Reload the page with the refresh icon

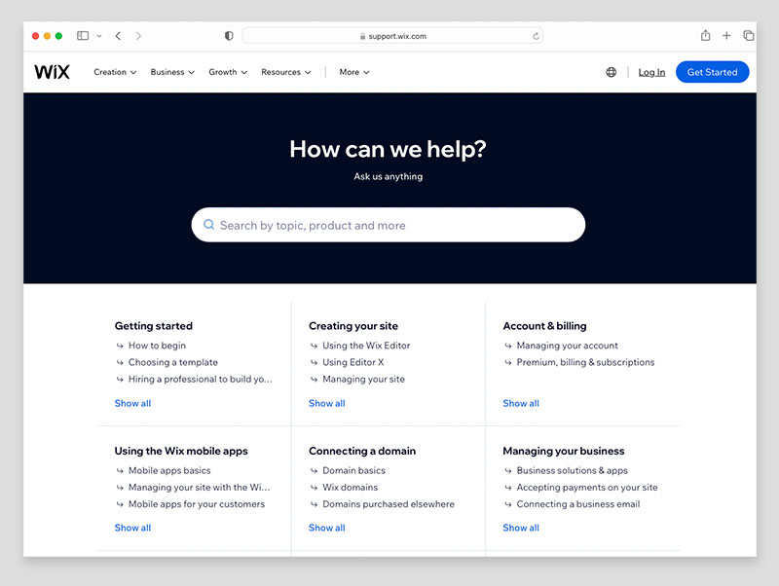tap(536, 36)
